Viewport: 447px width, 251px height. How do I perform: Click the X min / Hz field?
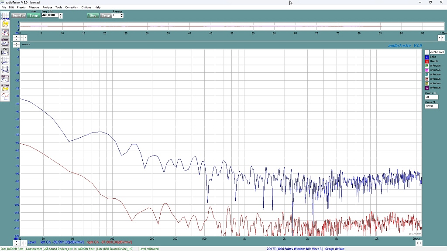(431, 97)
